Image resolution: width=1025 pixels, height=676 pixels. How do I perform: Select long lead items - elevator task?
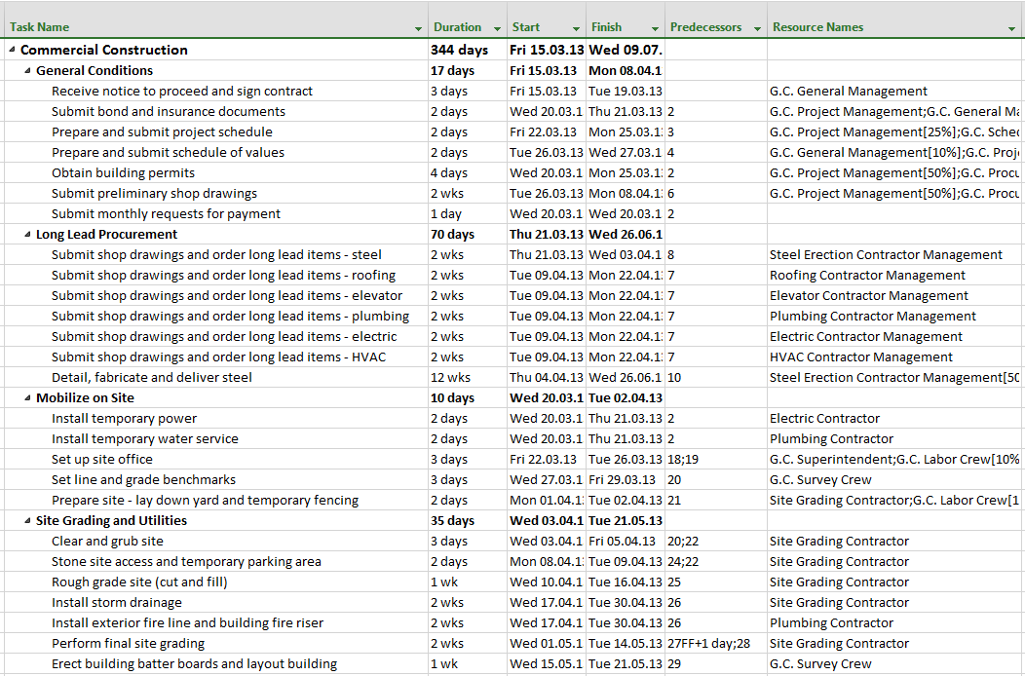227,295
